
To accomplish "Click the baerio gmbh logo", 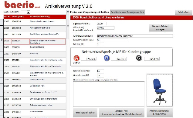I will pyautogui.click(x=22, y=5).
